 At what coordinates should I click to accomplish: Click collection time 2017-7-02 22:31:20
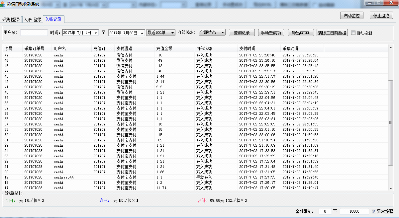coord(300,76)
